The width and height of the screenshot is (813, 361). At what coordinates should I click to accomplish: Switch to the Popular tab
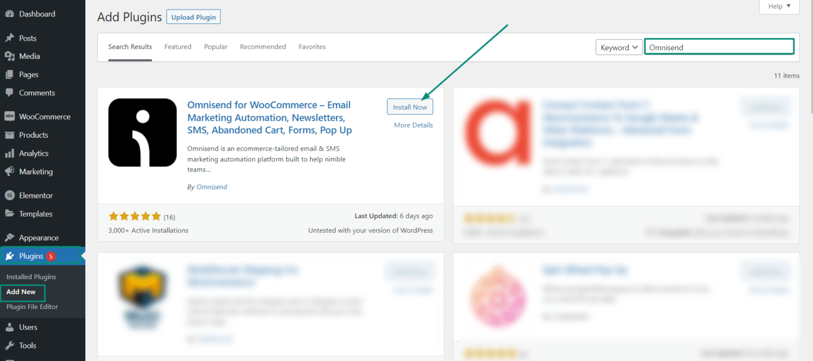(216, 47)
